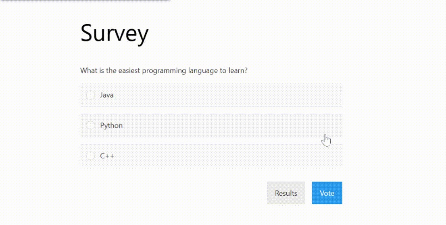Click the C++ label text
446x225 pixels.
107,156
